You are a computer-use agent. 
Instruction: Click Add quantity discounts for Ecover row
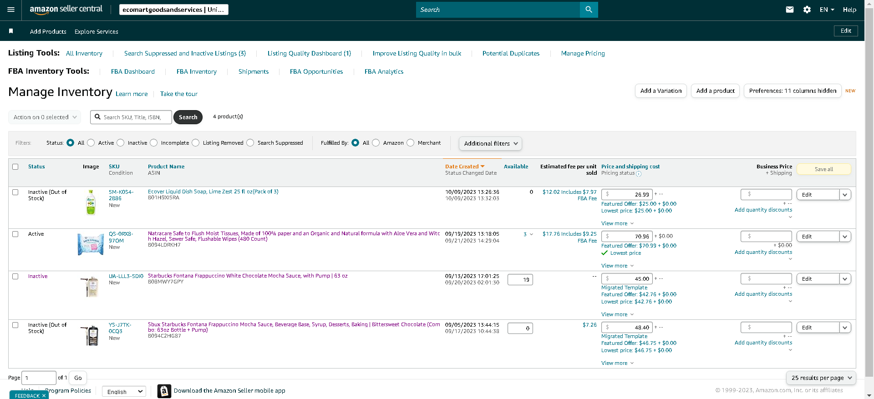[x=763, y=210]
